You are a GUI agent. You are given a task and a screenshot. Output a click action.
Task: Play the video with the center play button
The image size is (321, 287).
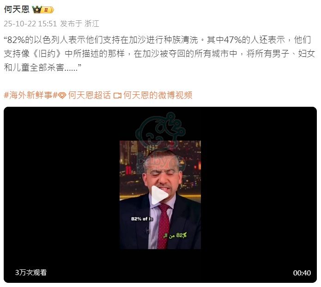coord(160,195)
